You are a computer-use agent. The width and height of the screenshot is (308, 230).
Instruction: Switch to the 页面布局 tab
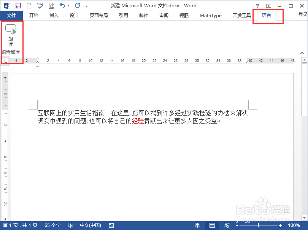(98, 16)
